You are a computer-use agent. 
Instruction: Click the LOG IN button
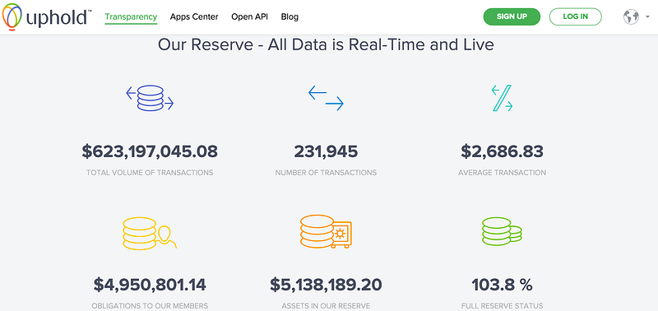tap(575, 16)
